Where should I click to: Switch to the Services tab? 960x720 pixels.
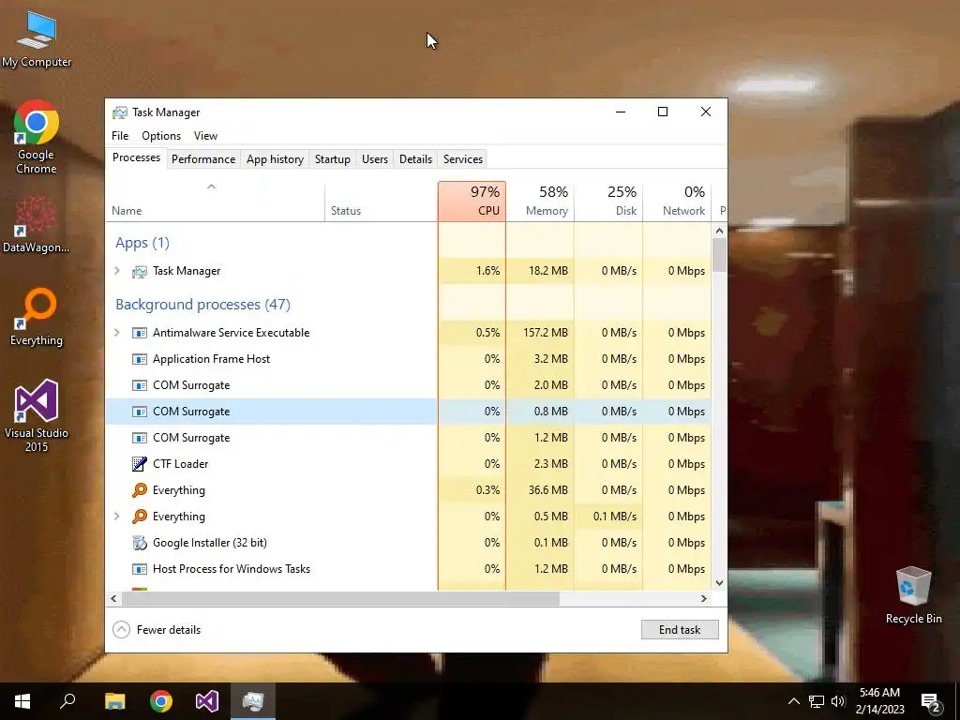(463, 159)
